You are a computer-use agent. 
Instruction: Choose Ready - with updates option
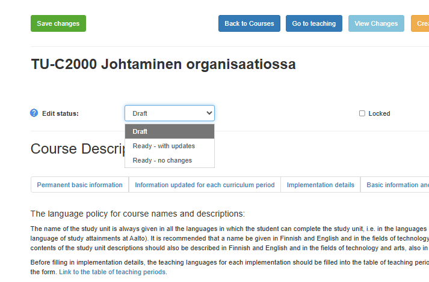click(170, 146)
